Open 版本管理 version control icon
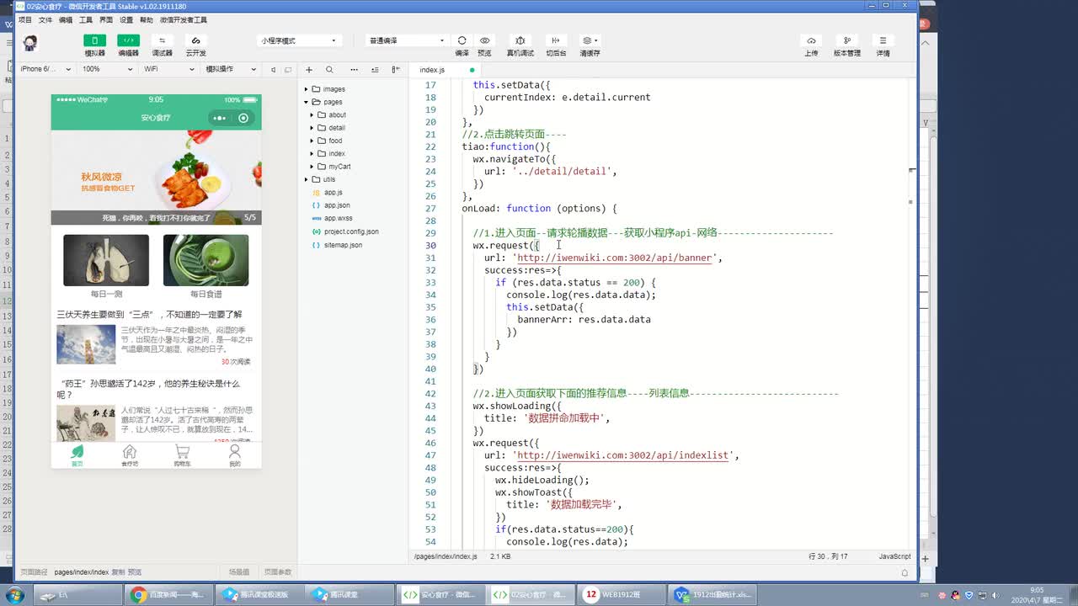The height and width of the screenshot is (606, 1078). [x=846, y=40]
